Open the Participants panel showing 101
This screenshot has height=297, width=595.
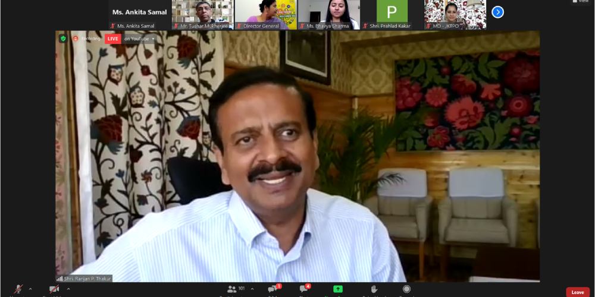pyautogui.click(x=236, y=289)
